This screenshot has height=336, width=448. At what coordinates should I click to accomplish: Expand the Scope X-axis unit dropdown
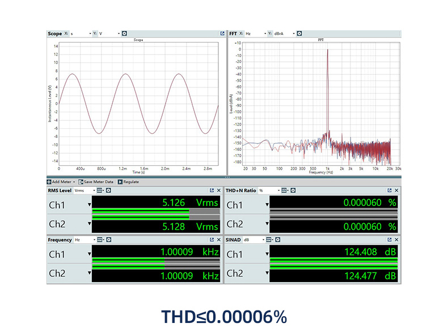[90, 33]
